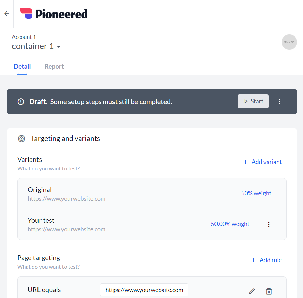Image resolution: width=303 pixels, height=298 pixels.
Task: Click the Targeting and variants target icon
Action: point(21,139)
